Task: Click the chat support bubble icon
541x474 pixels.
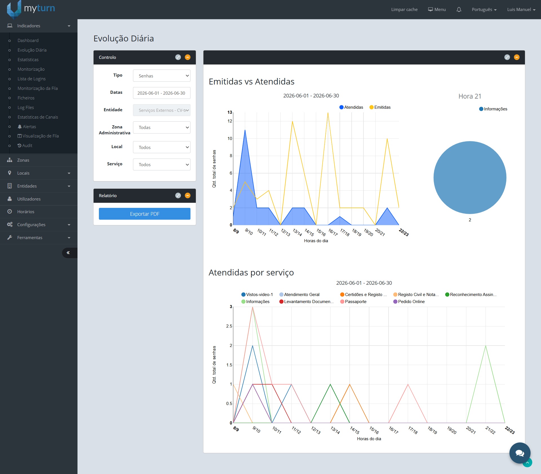Action: [x=520, y=453]
